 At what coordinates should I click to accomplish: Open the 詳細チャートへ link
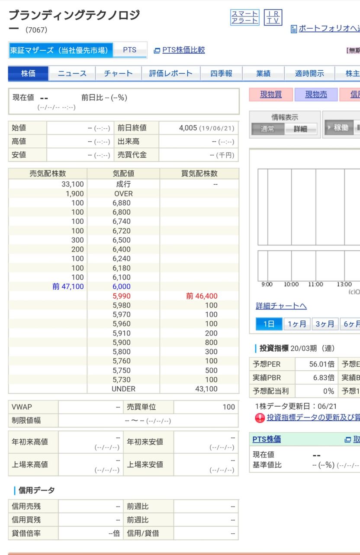[281, 306]
